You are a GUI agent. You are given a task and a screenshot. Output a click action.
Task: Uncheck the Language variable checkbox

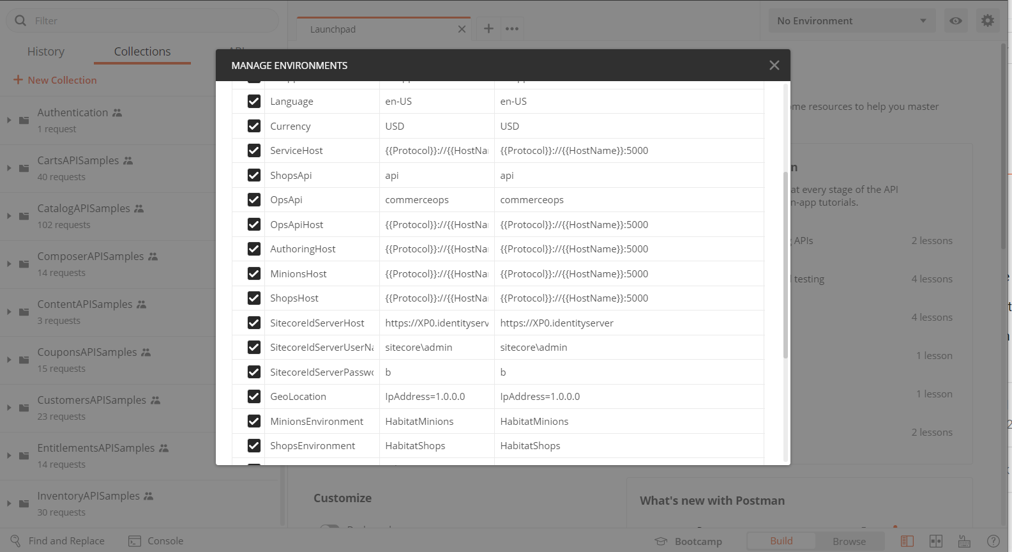pos(254,101)
